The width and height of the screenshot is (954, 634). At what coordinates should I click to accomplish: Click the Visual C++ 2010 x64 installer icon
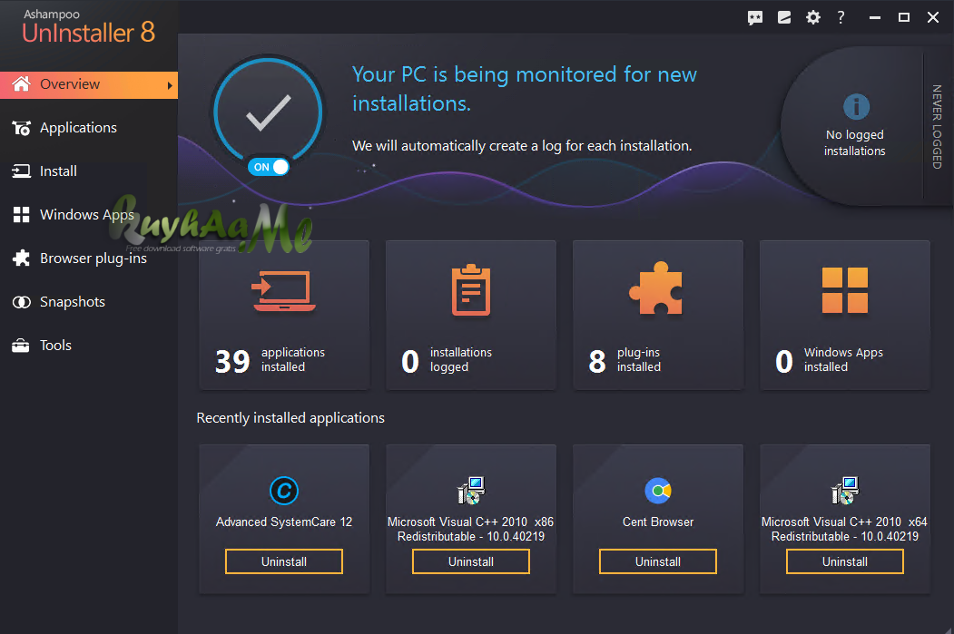[844, 491]
